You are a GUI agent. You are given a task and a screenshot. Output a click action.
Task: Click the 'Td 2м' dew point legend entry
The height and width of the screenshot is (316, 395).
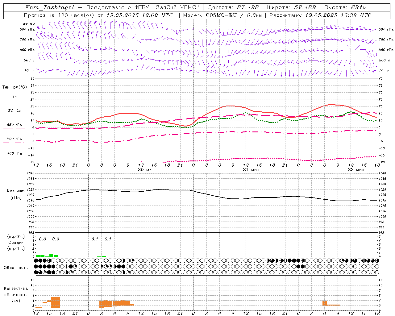[15, 110]
